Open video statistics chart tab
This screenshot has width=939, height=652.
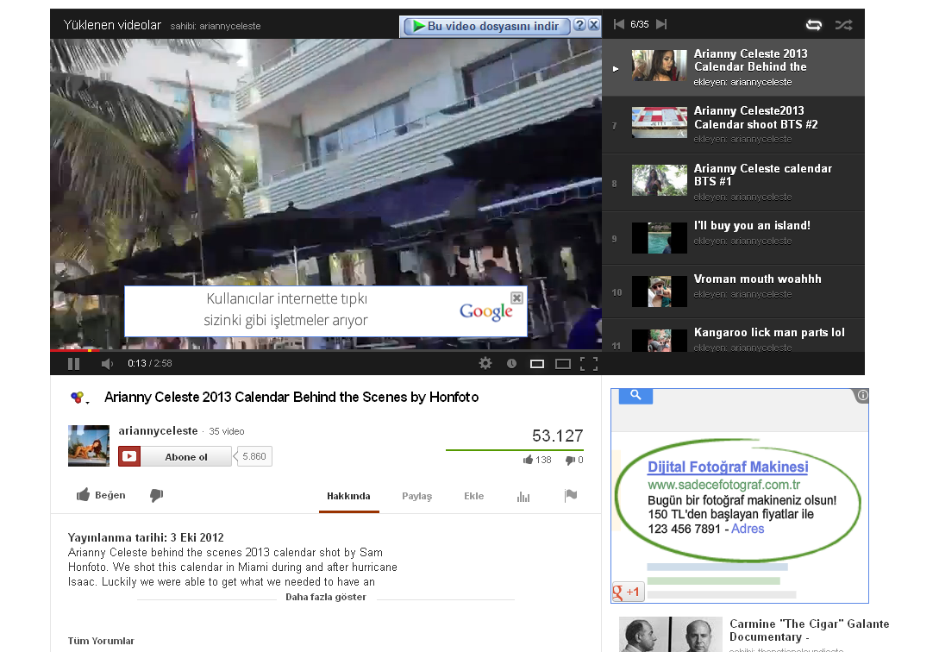523,497
